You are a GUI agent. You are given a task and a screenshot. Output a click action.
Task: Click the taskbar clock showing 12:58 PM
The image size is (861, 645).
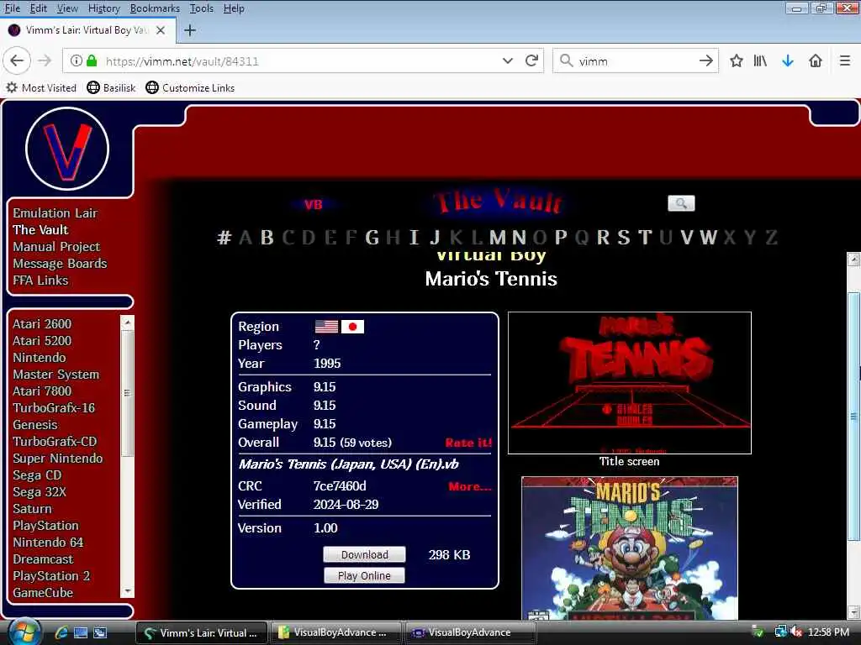pos(828,632)
